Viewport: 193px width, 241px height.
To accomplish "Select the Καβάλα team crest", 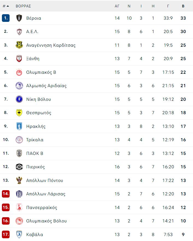I will (19, 234).
